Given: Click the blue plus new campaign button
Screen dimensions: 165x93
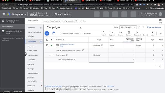Looking at the screenshot, I should click(47, 33).
